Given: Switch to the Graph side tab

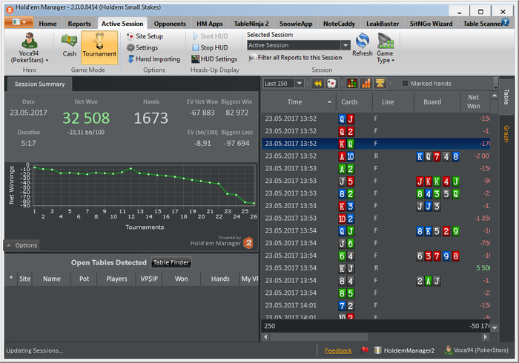Looking at the screenshot, I should 506,133.
